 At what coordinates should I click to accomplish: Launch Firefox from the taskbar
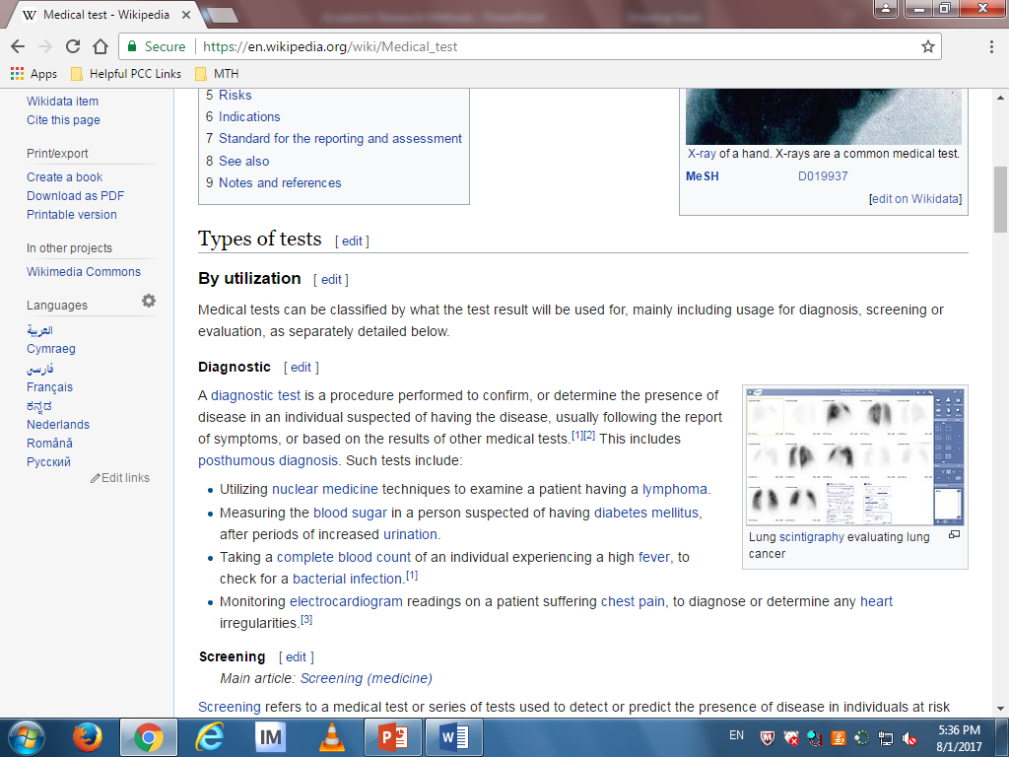click(88, 737)
